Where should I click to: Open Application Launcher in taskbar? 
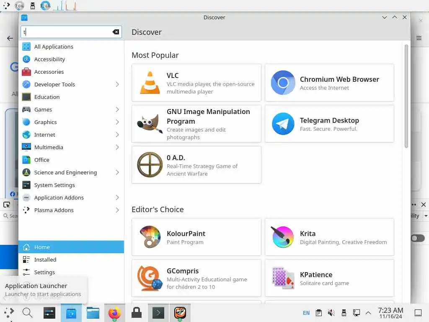[9, 312]
